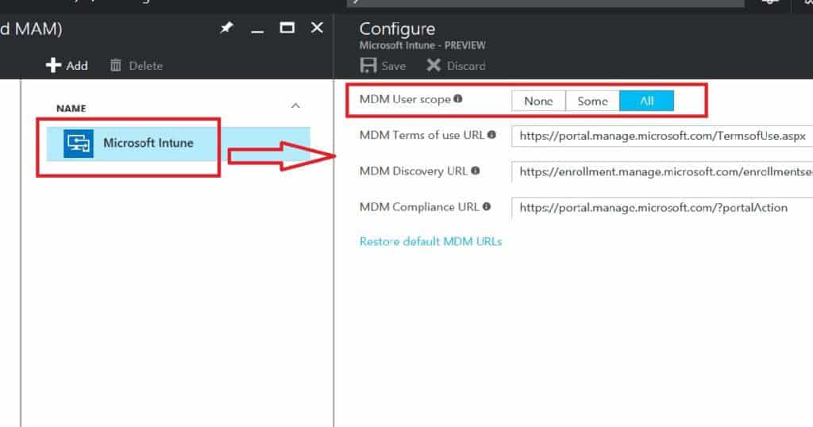This screenshot has height=427, width=813.
Task: Click the Configure blade title
Action: [x=397, y=29]
